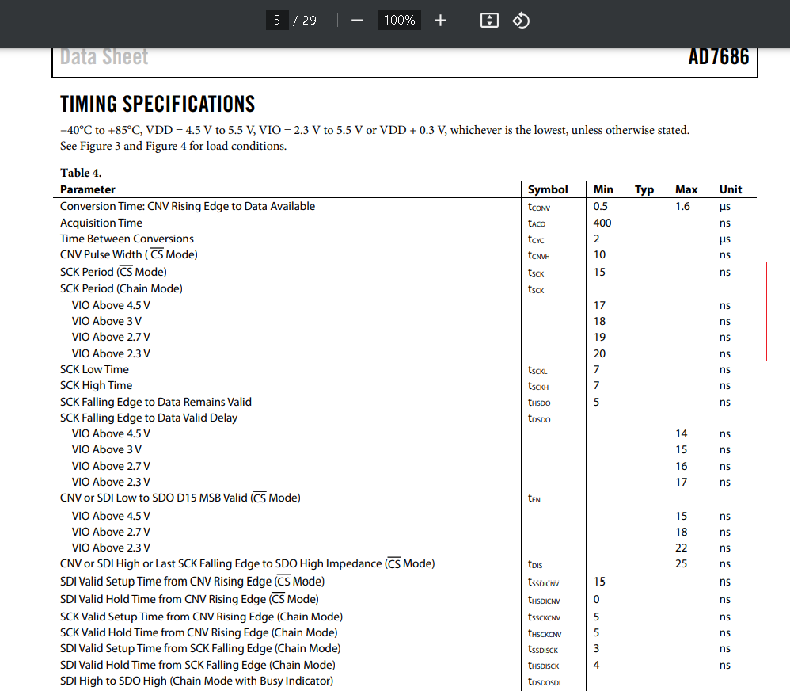
Task: Click the 25 max value for tDIS
Action: 682,563
